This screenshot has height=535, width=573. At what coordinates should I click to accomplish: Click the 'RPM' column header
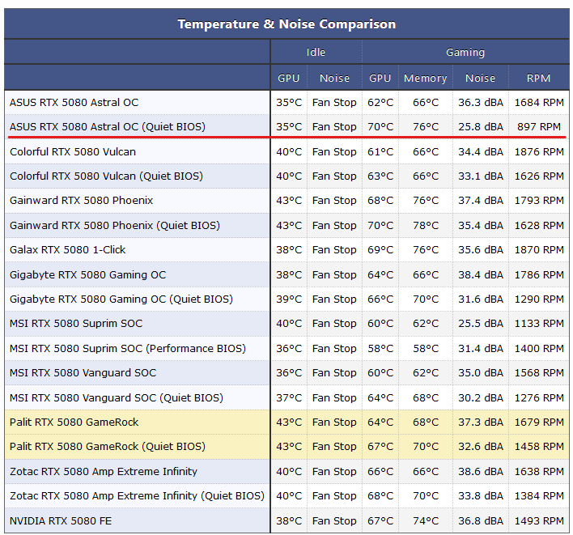click(538, 79)
